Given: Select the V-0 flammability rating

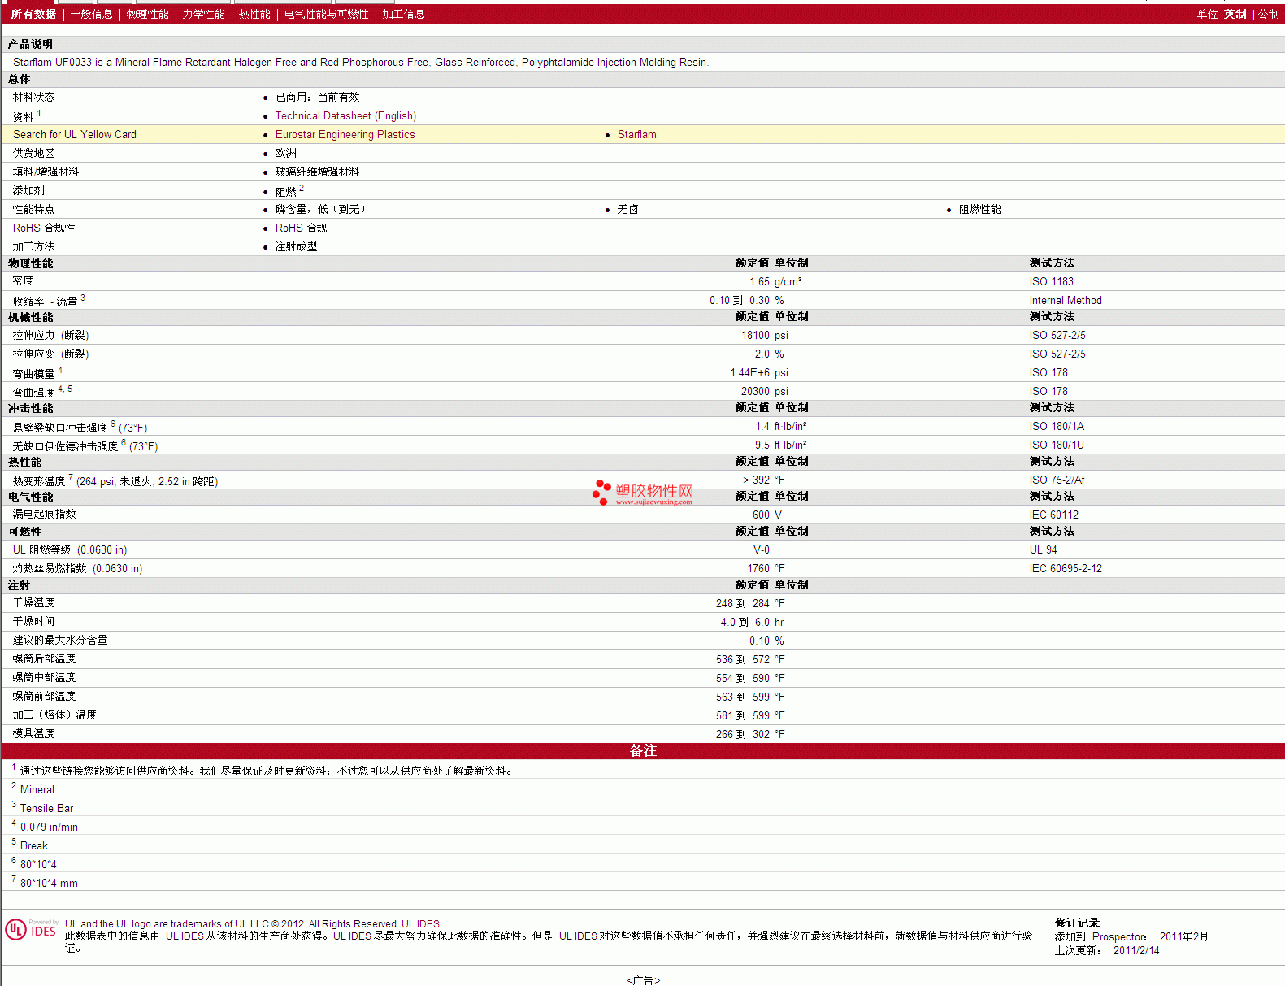Looking at the screenshot, I should (x=762, y=550).
